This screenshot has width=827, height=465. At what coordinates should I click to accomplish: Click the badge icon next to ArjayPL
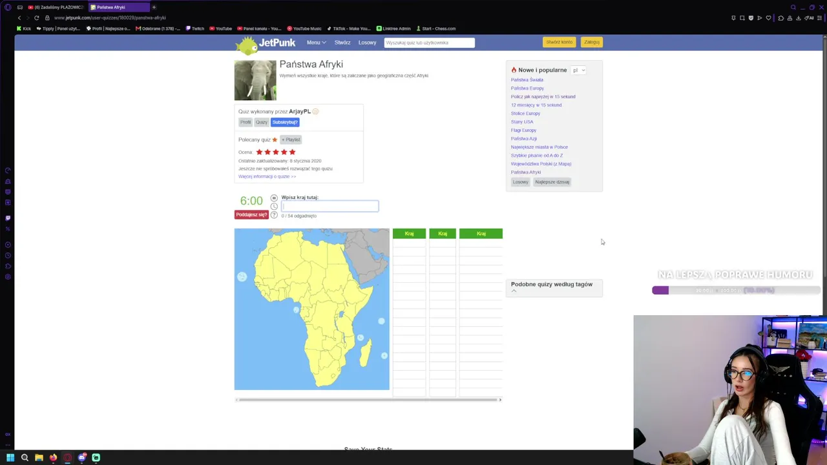[x=315, y=112]
